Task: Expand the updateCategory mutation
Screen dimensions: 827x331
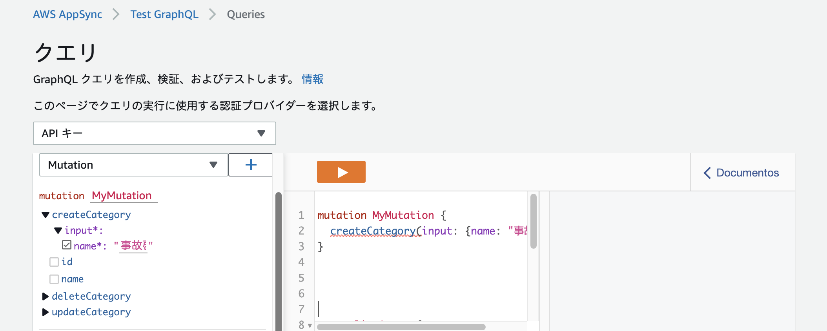Action: [x=45, y=312]
